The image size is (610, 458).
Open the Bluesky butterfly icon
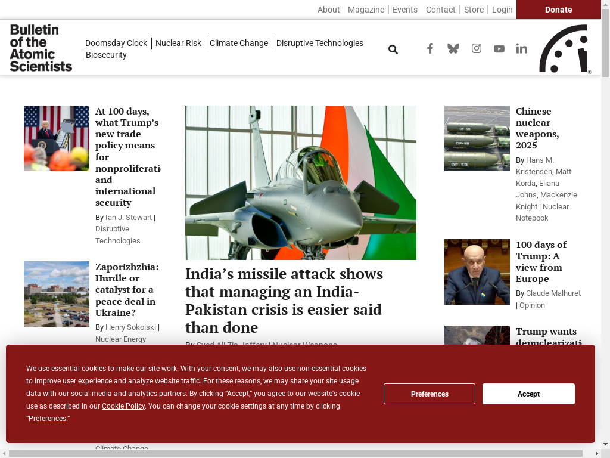tap(453, 48)
